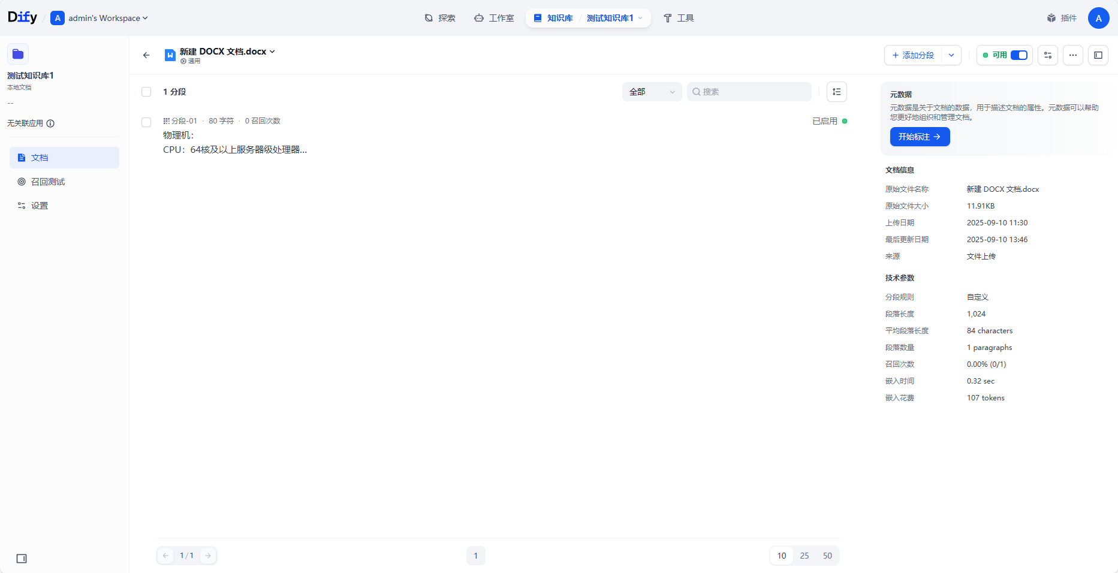The width and height of the screenshot is (1118, 573).
Task: Open the 探索 section icon in top navigation
Action: click(427, 18)
